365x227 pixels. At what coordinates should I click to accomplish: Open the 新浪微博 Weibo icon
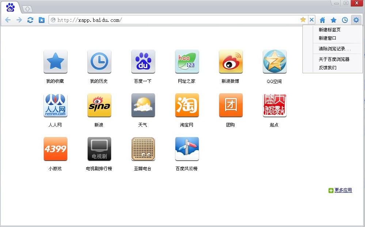[231, 62]
